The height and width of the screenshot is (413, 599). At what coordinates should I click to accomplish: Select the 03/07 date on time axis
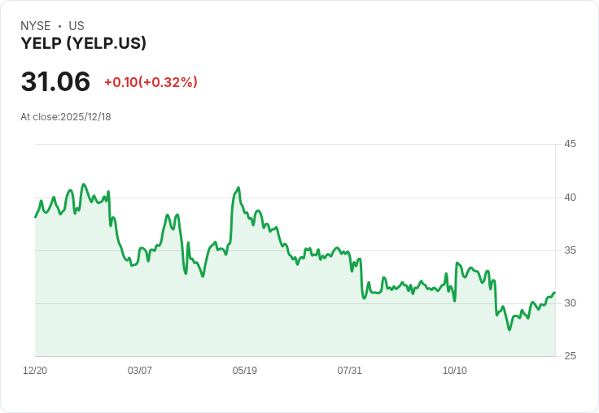pos(140,371)
